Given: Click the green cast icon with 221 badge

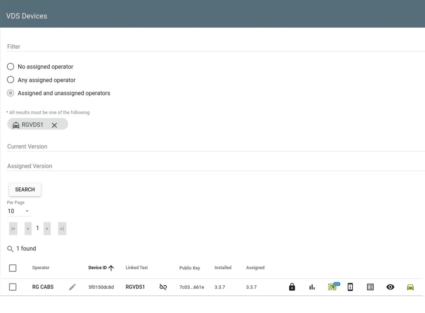Looking at the screenshot, I should click(x=333, y=286).
